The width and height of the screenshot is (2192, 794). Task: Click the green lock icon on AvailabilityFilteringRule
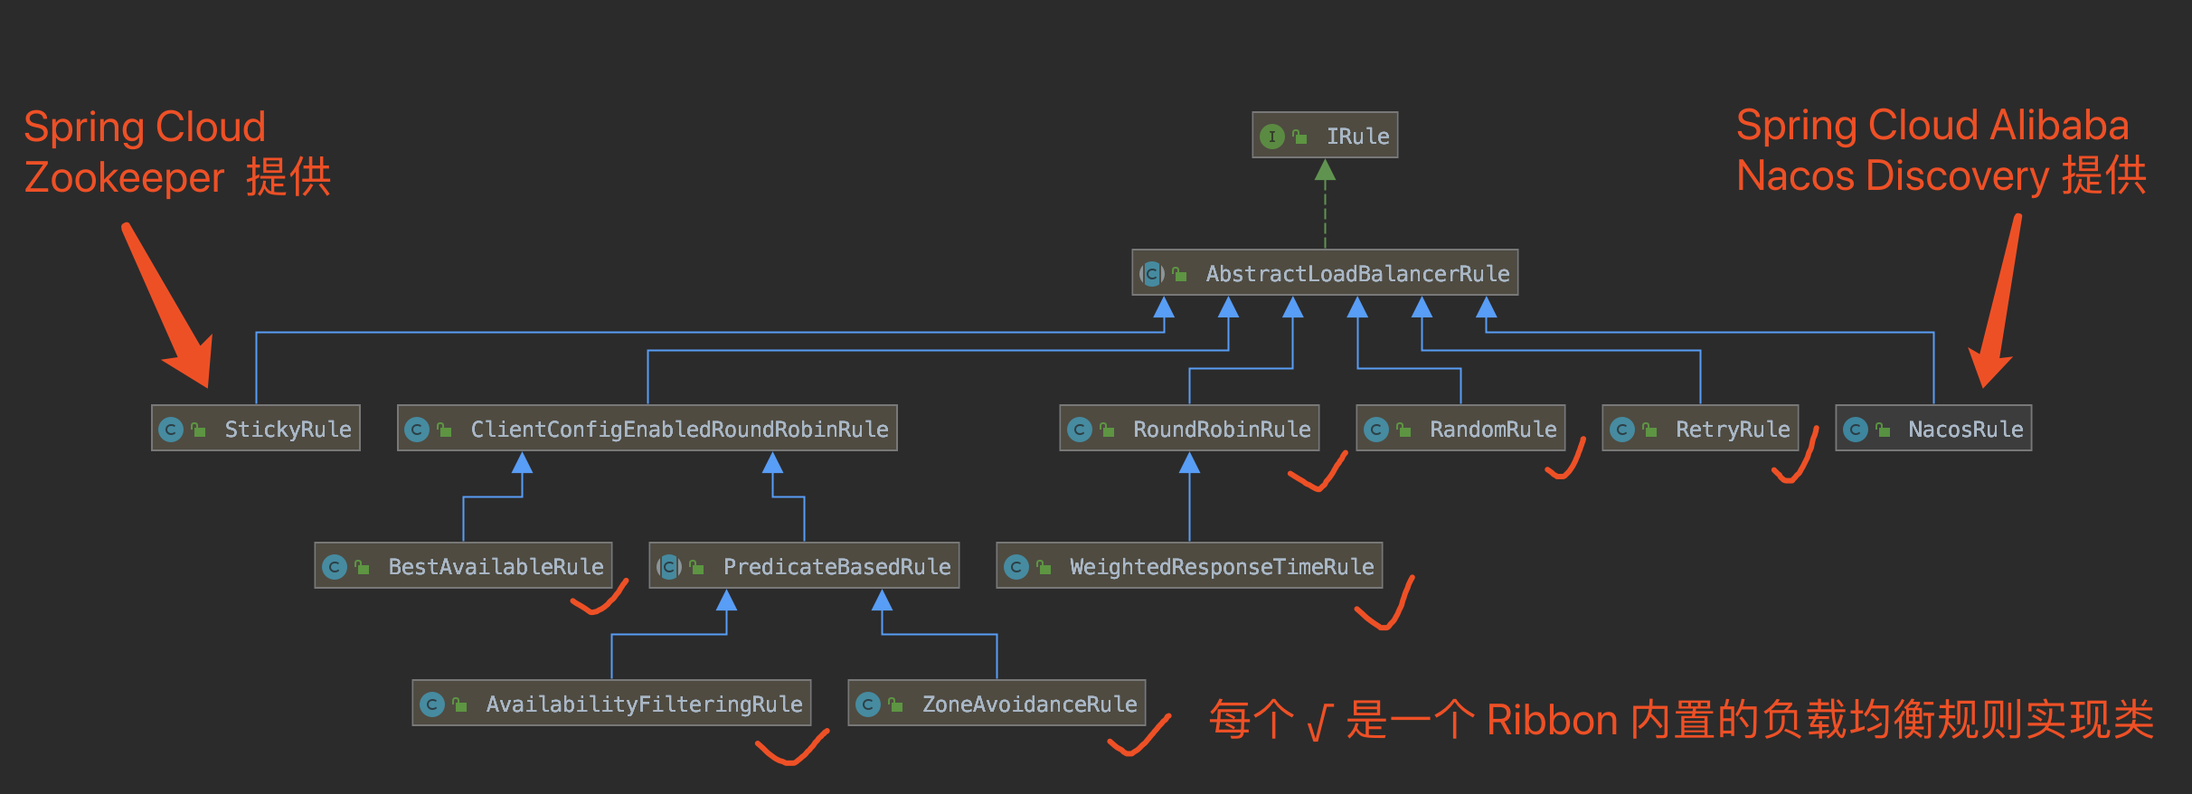pyautogui.click(x=459, y=704)
